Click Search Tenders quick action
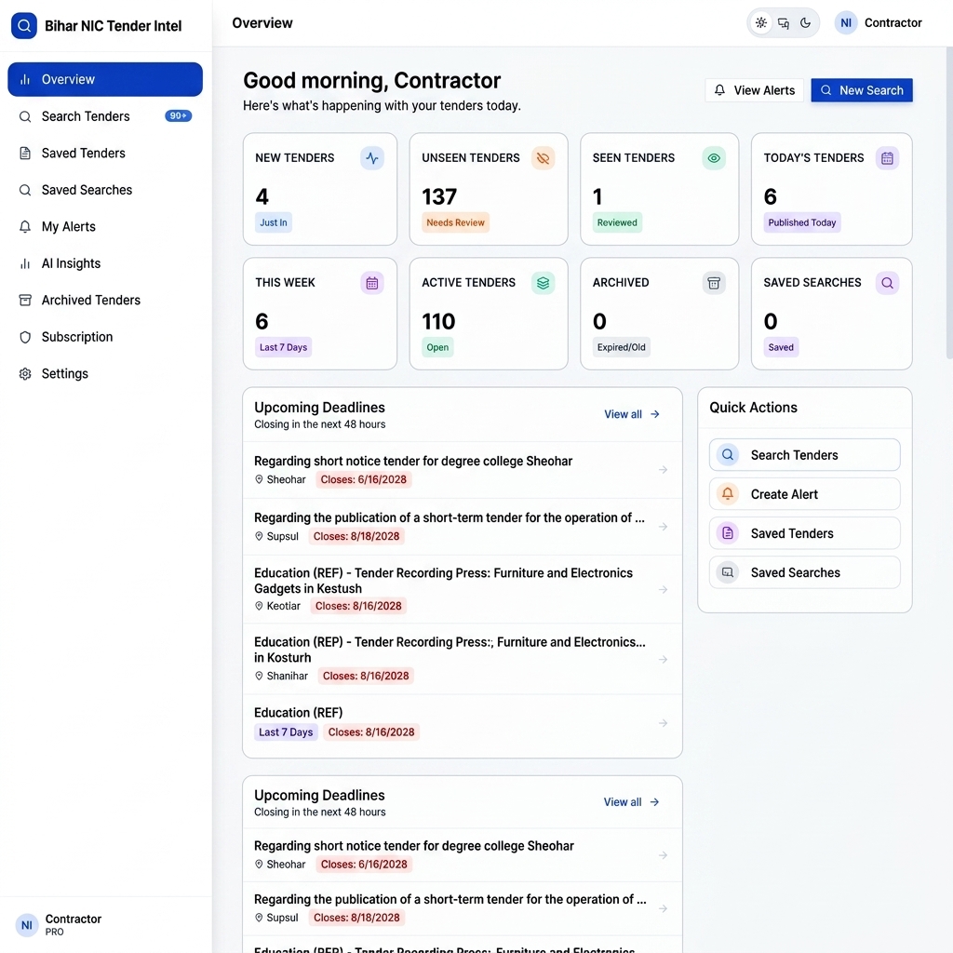Viewport: 953px width, 953px height. (x=805, y=455)
